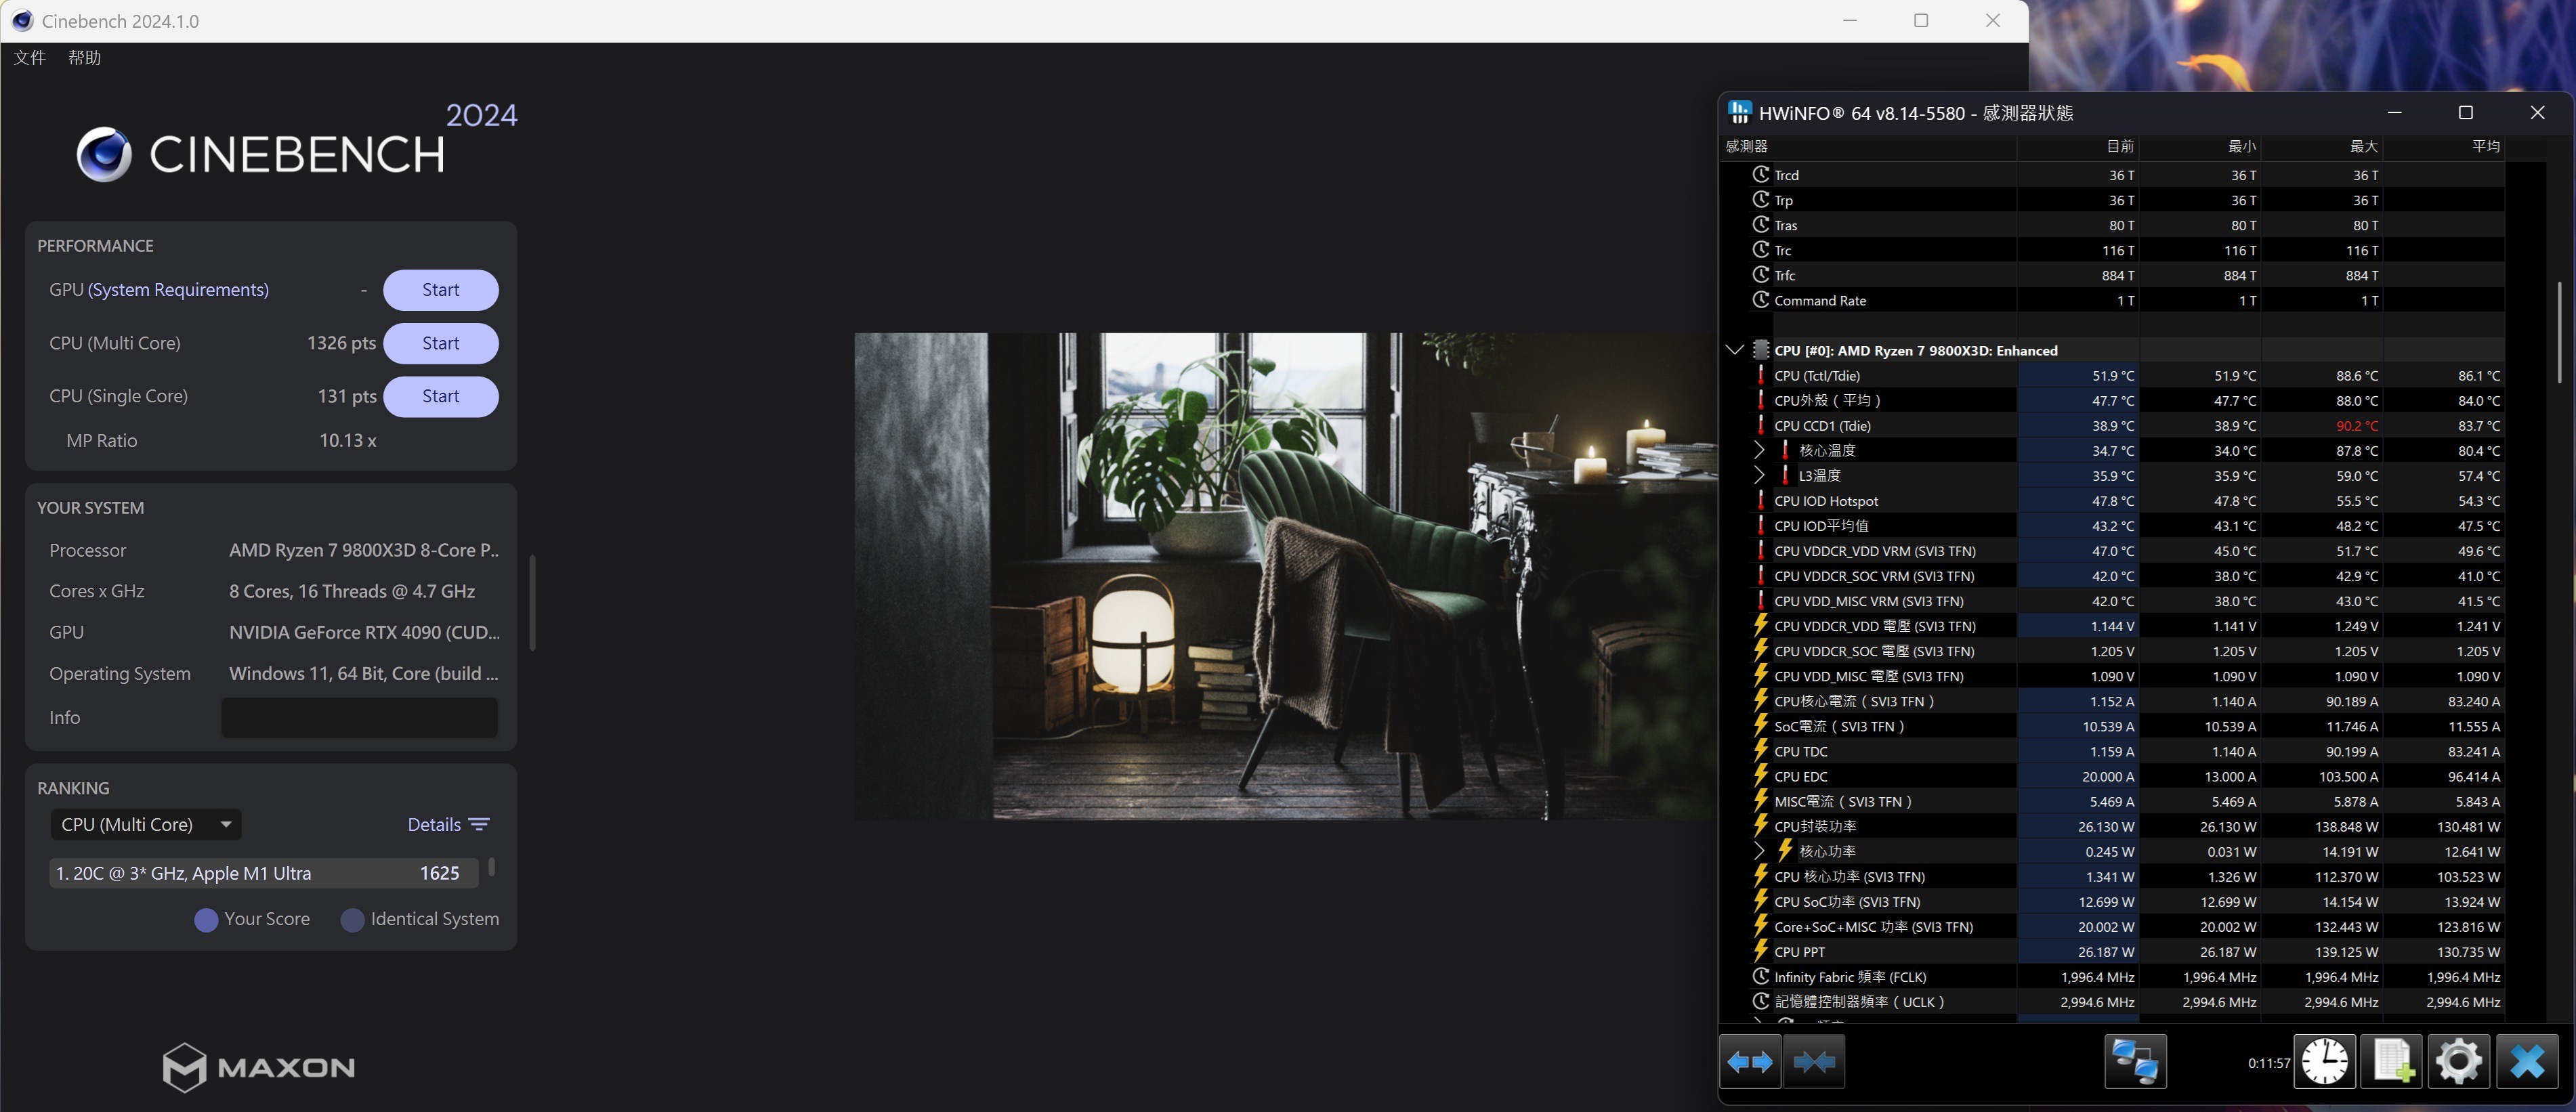The image size is (2576, 1112).
Task: Start the CPU (Single Core) benchmark
Action: click(x=441, y=397)
